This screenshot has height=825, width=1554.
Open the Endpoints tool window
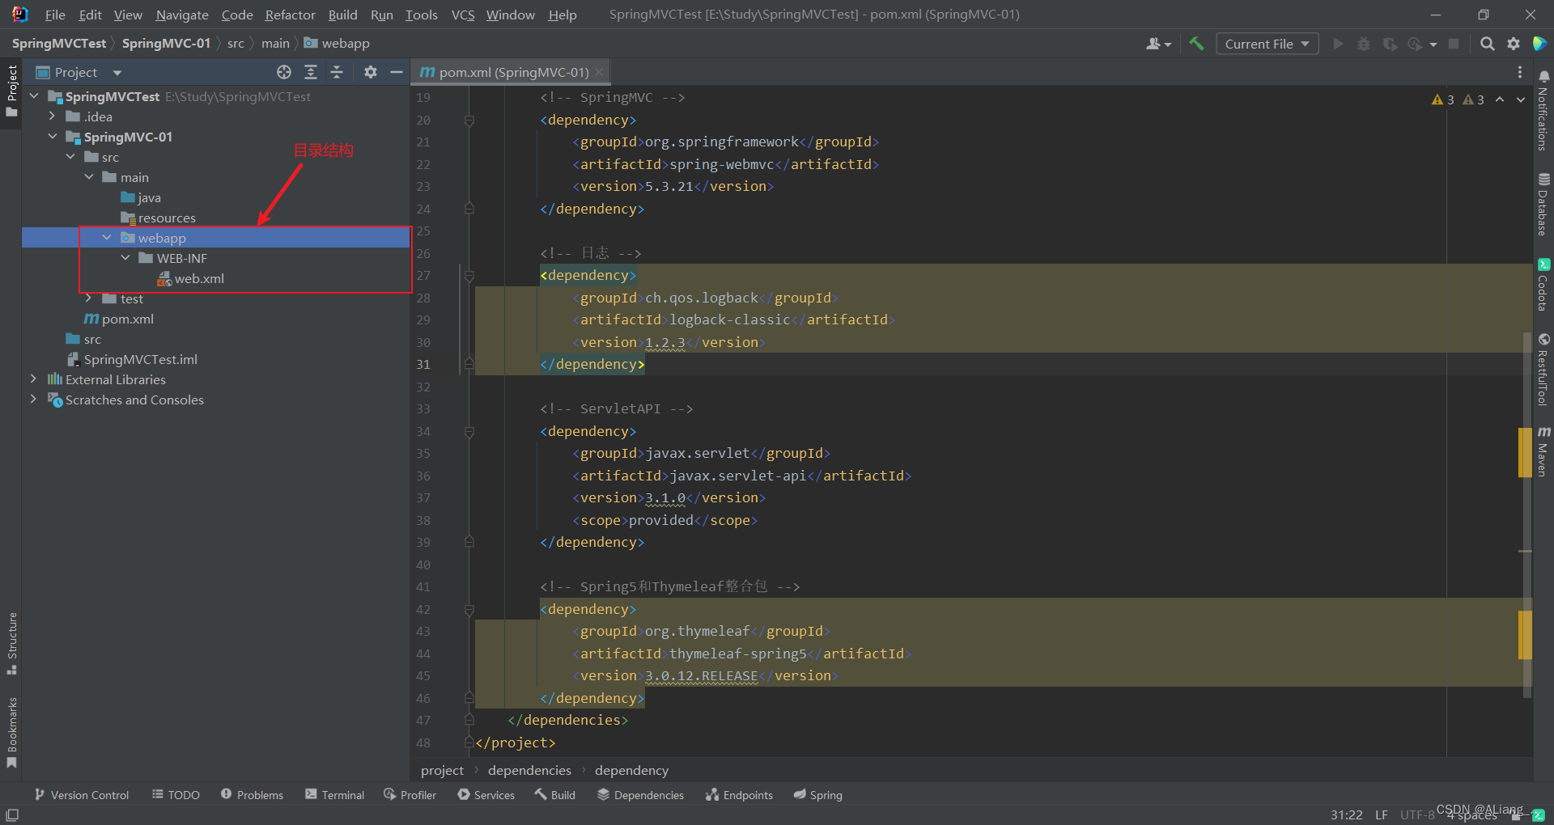pyautogui.click(x=740, y=795)
